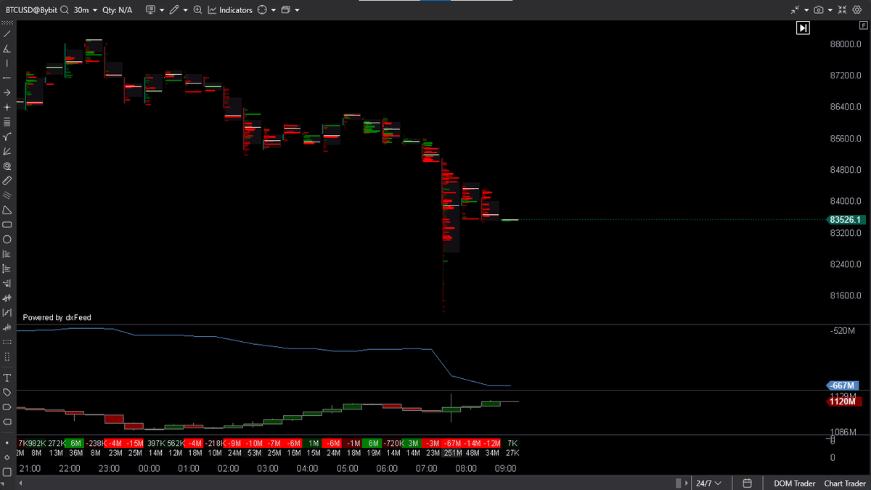Open the drawing tool dropdown arrow
Viewport: 871px width, 490px height.
tap(186, 9)
